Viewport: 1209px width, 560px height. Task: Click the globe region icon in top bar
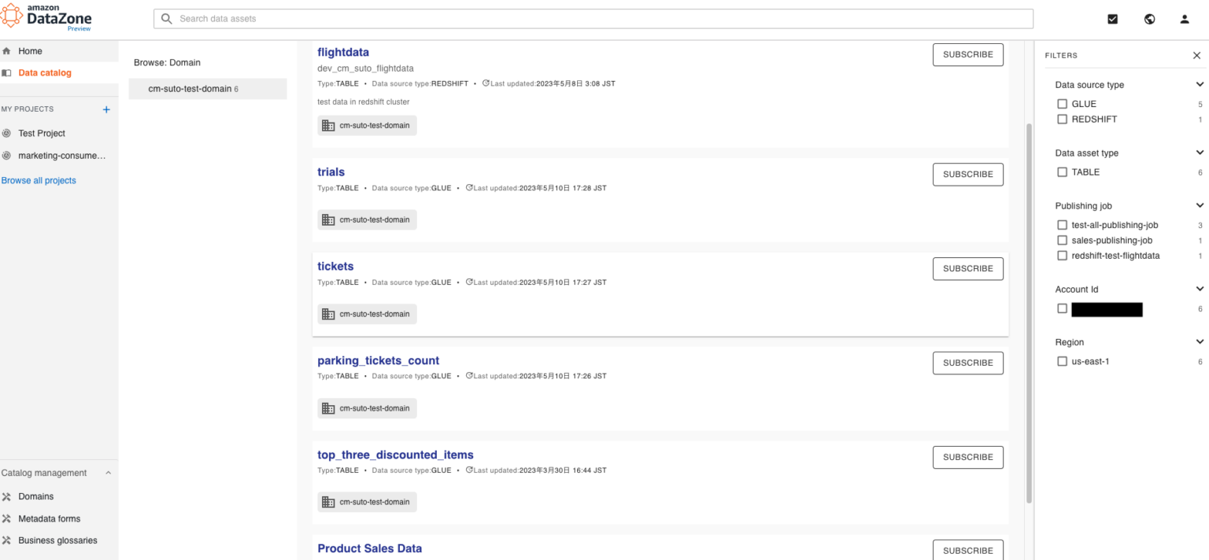[x=1149, y=19]
